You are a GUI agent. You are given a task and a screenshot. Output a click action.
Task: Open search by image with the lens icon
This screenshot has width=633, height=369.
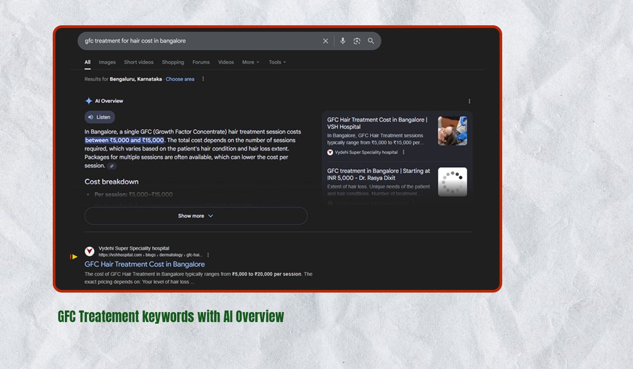[x=357, y=41]
